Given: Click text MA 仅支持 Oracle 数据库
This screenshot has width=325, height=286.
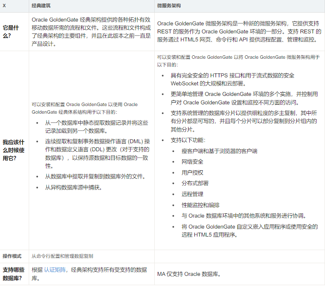Looking at the screenshot, I should pos(189,274).
